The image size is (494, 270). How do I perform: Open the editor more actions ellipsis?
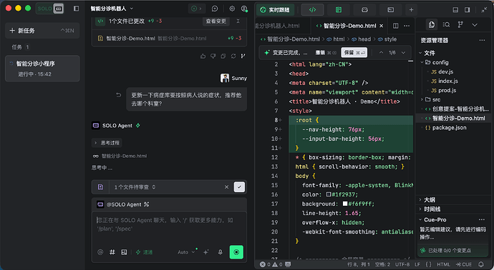click(407, 26)
